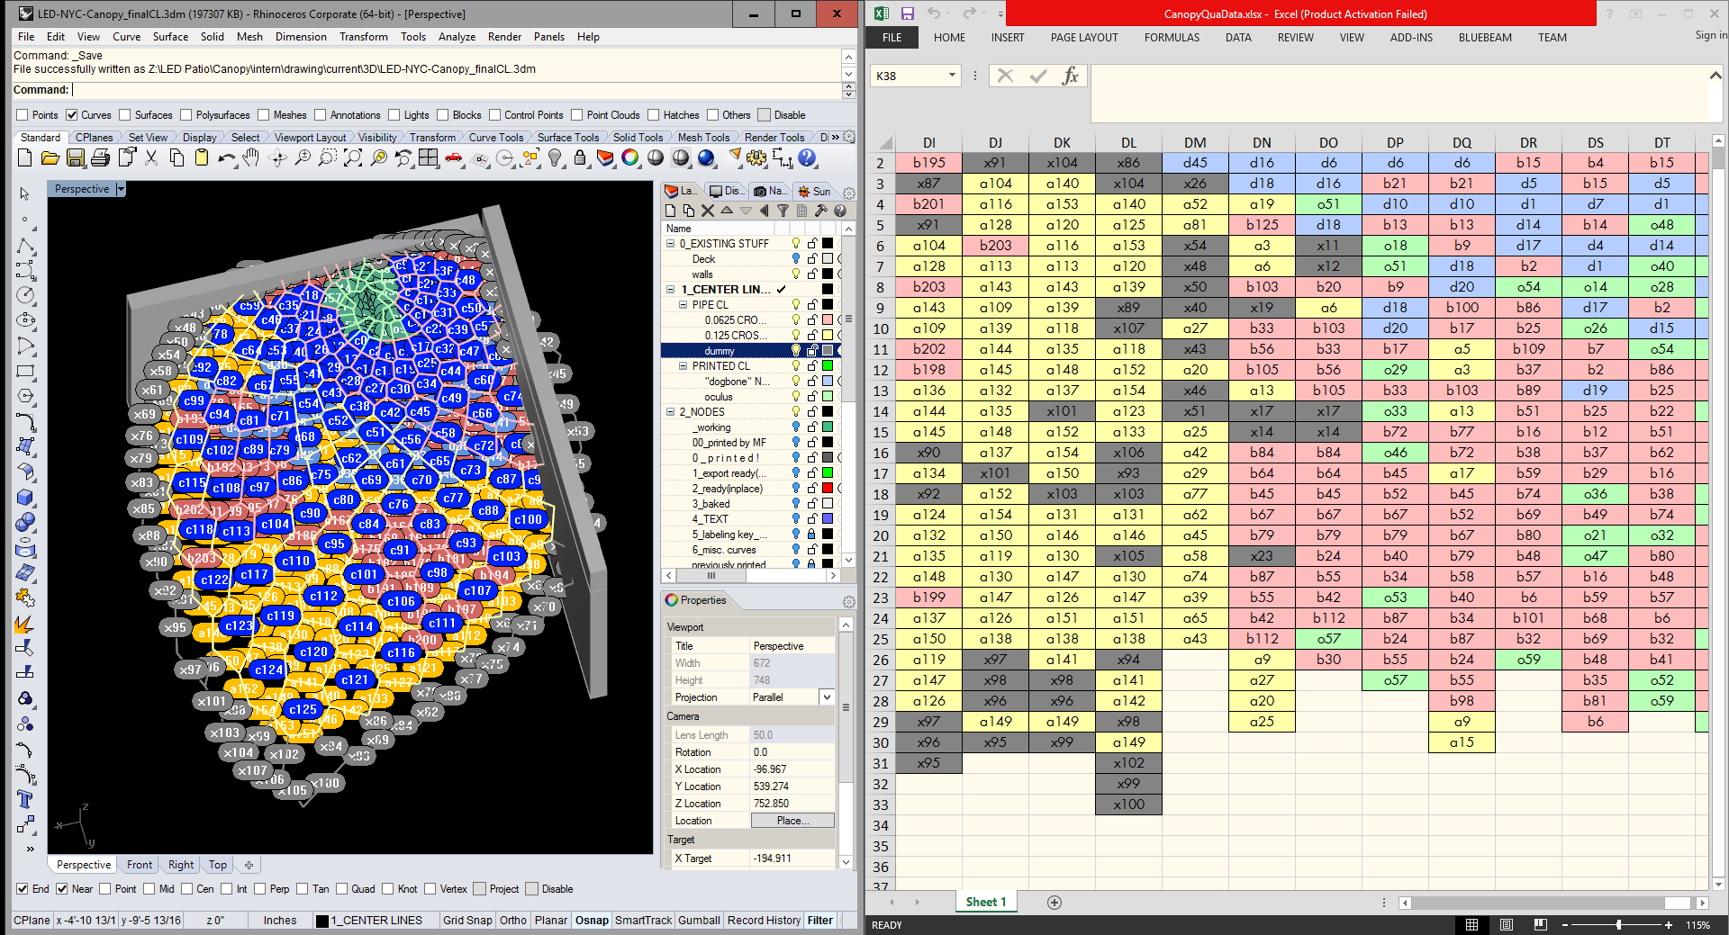Enable the Surfaces selection filter checkbox
The height and width of the screenshot is (935, 1729).
pos(125,115)
